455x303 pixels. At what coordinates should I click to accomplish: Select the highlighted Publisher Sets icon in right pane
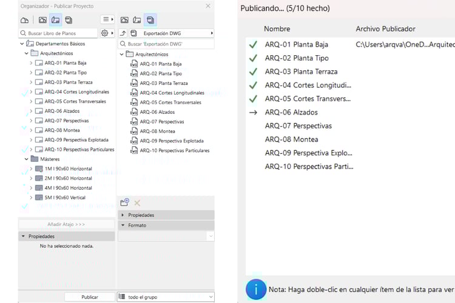coord(150,20)
